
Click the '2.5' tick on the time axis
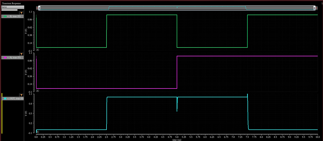click(x=106, y=137)
